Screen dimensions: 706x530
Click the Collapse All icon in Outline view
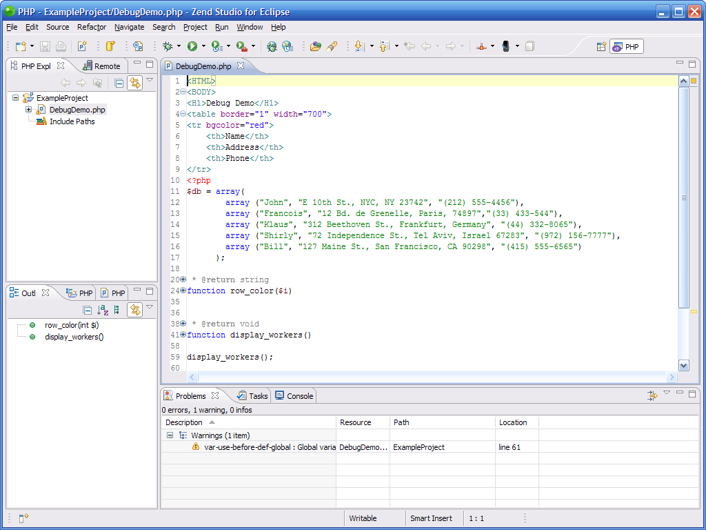pos(88,310)
